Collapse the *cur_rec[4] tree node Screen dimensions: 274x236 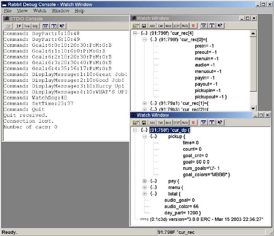coord(135,33)
